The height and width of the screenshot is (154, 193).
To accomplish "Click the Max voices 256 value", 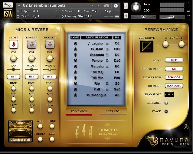I will (95, 11).
